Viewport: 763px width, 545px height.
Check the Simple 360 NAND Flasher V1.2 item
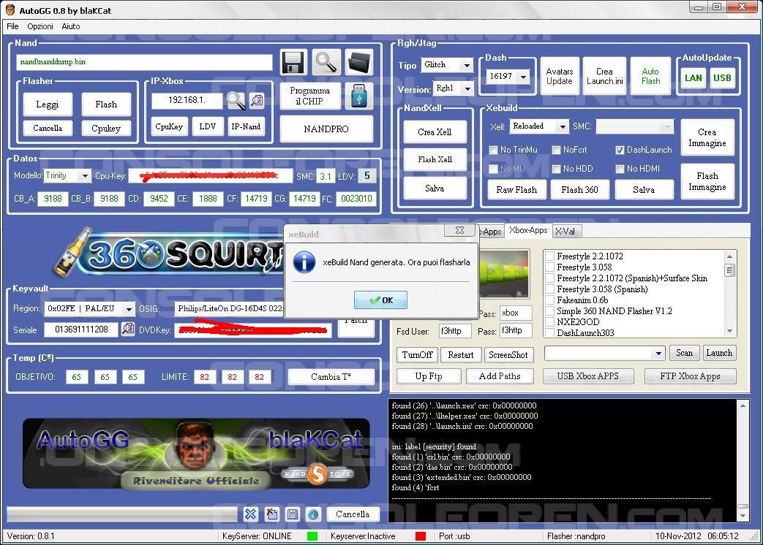coord(550,311)
